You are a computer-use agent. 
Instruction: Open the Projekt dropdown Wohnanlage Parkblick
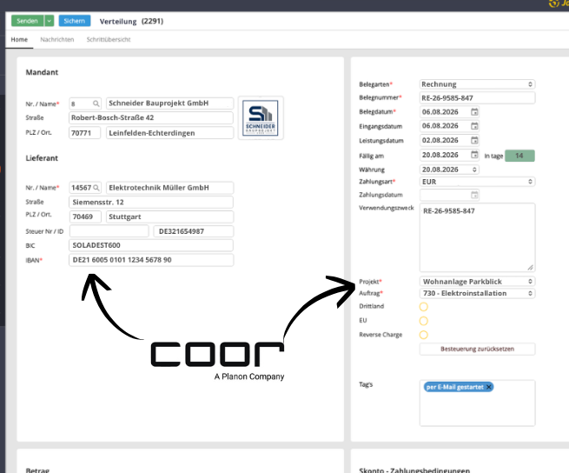point(477,282)
